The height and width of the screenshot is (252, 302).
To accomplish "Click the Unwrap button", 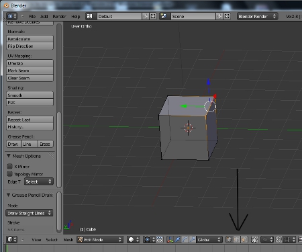I will [x=30, y=63].
